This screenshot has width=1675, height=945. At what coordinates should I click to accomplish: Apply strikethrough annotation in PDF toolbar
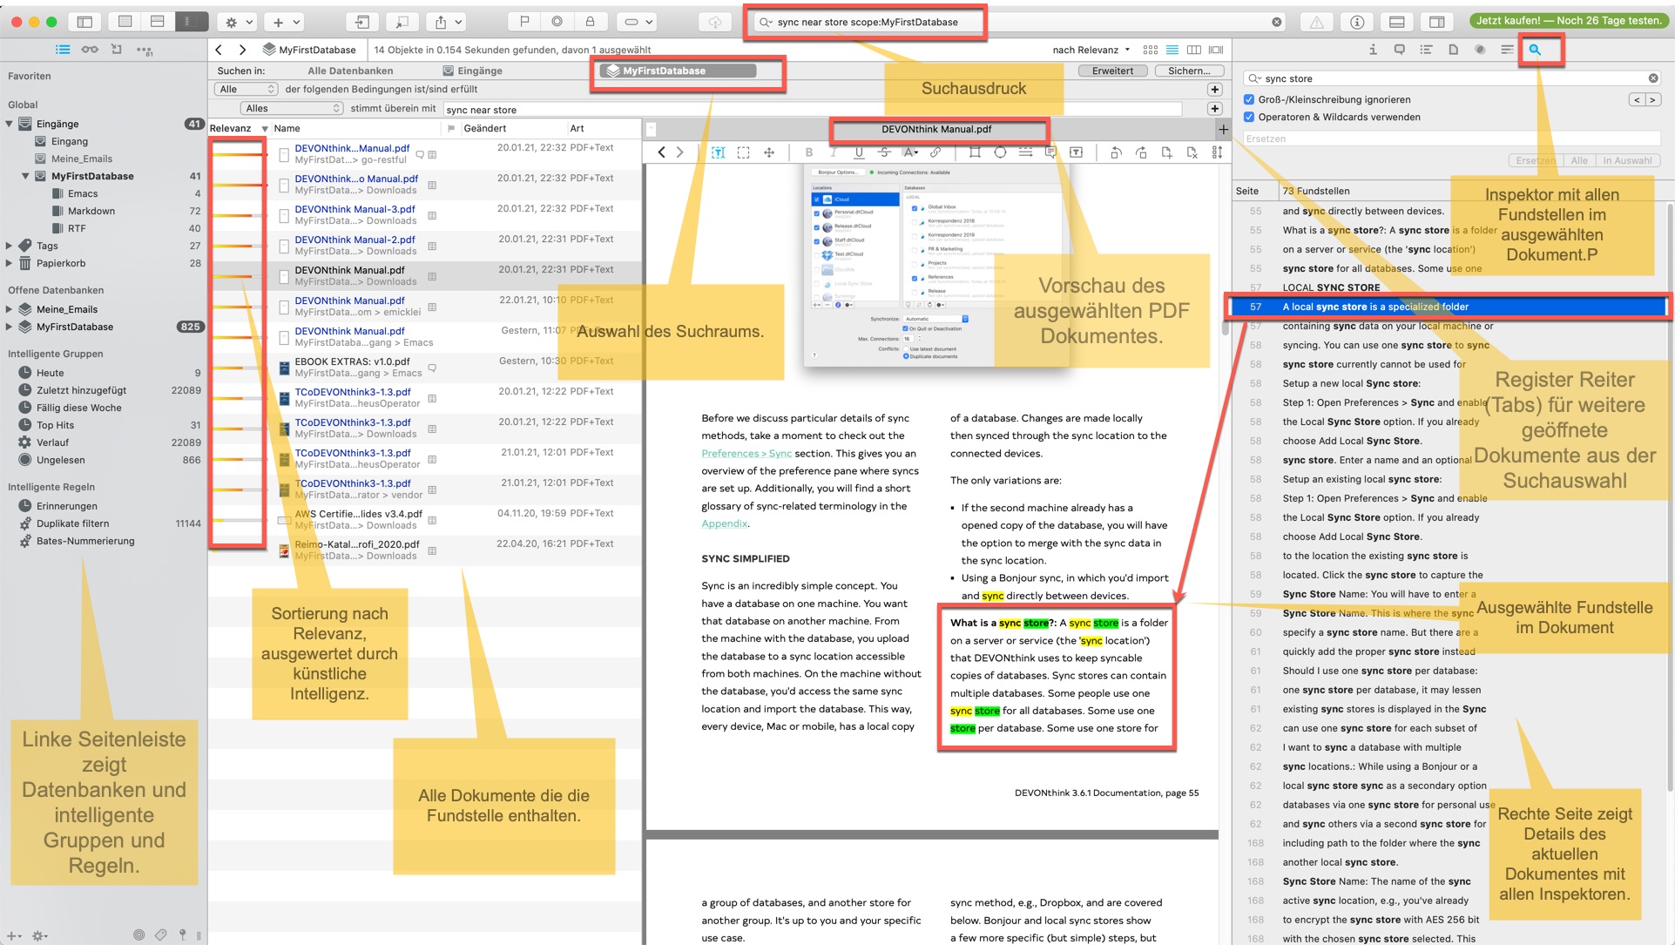click(884, 152)
